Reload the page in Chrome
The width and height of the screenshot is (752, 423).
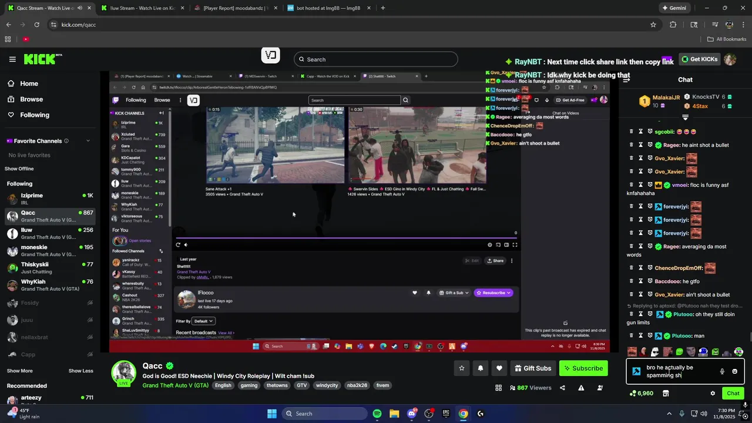(x=36, y=25)
